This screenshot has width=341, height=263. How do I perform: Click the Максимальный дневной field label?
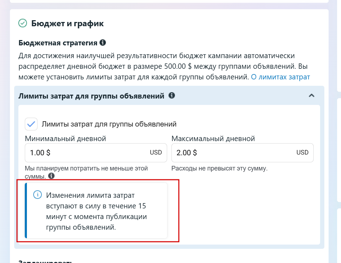point(213,139)
